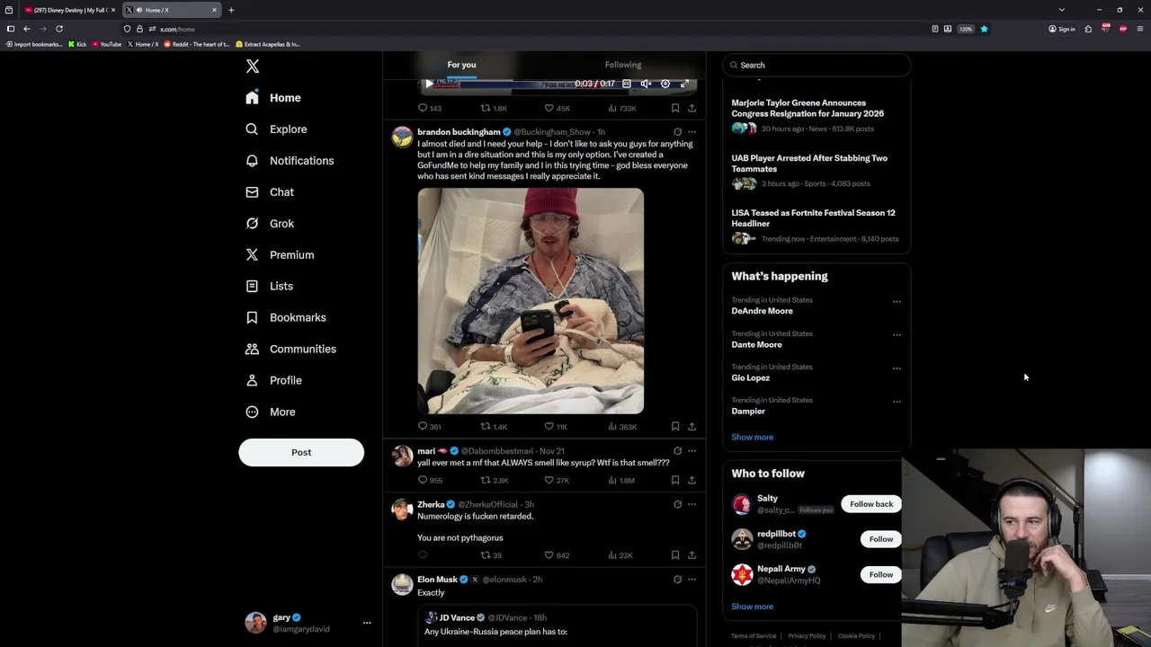Open Profile from the sidebar
This screenshot has height=647, width=1151.
point(273,380)
